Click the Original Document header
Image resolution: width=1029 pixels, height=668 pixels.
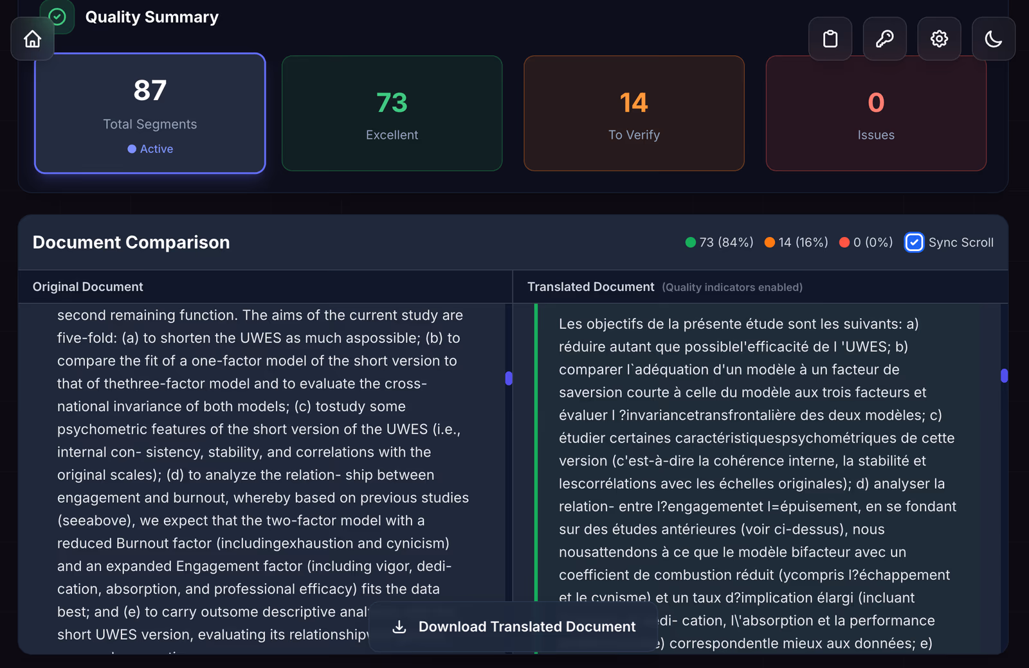(88, 287)
